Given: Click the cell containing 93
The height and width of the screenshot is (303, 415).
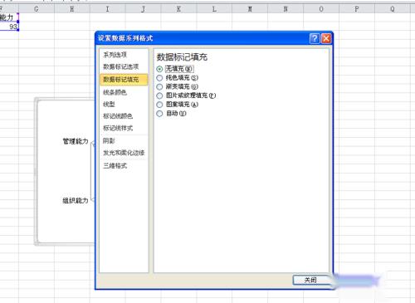Looking at the screenshot, I should pyautogui.click(x=9, y=27).
